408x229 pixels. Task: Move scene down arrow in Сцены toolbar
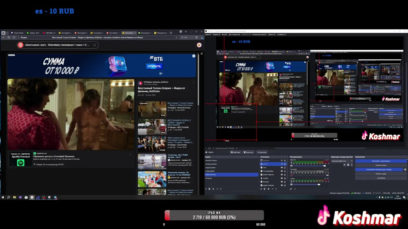pos(221,189)
